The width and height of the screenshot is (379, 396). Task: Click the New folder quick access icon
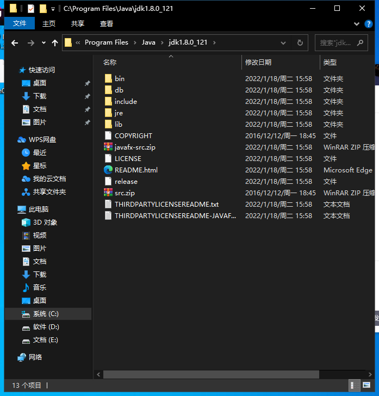point(43,9)
